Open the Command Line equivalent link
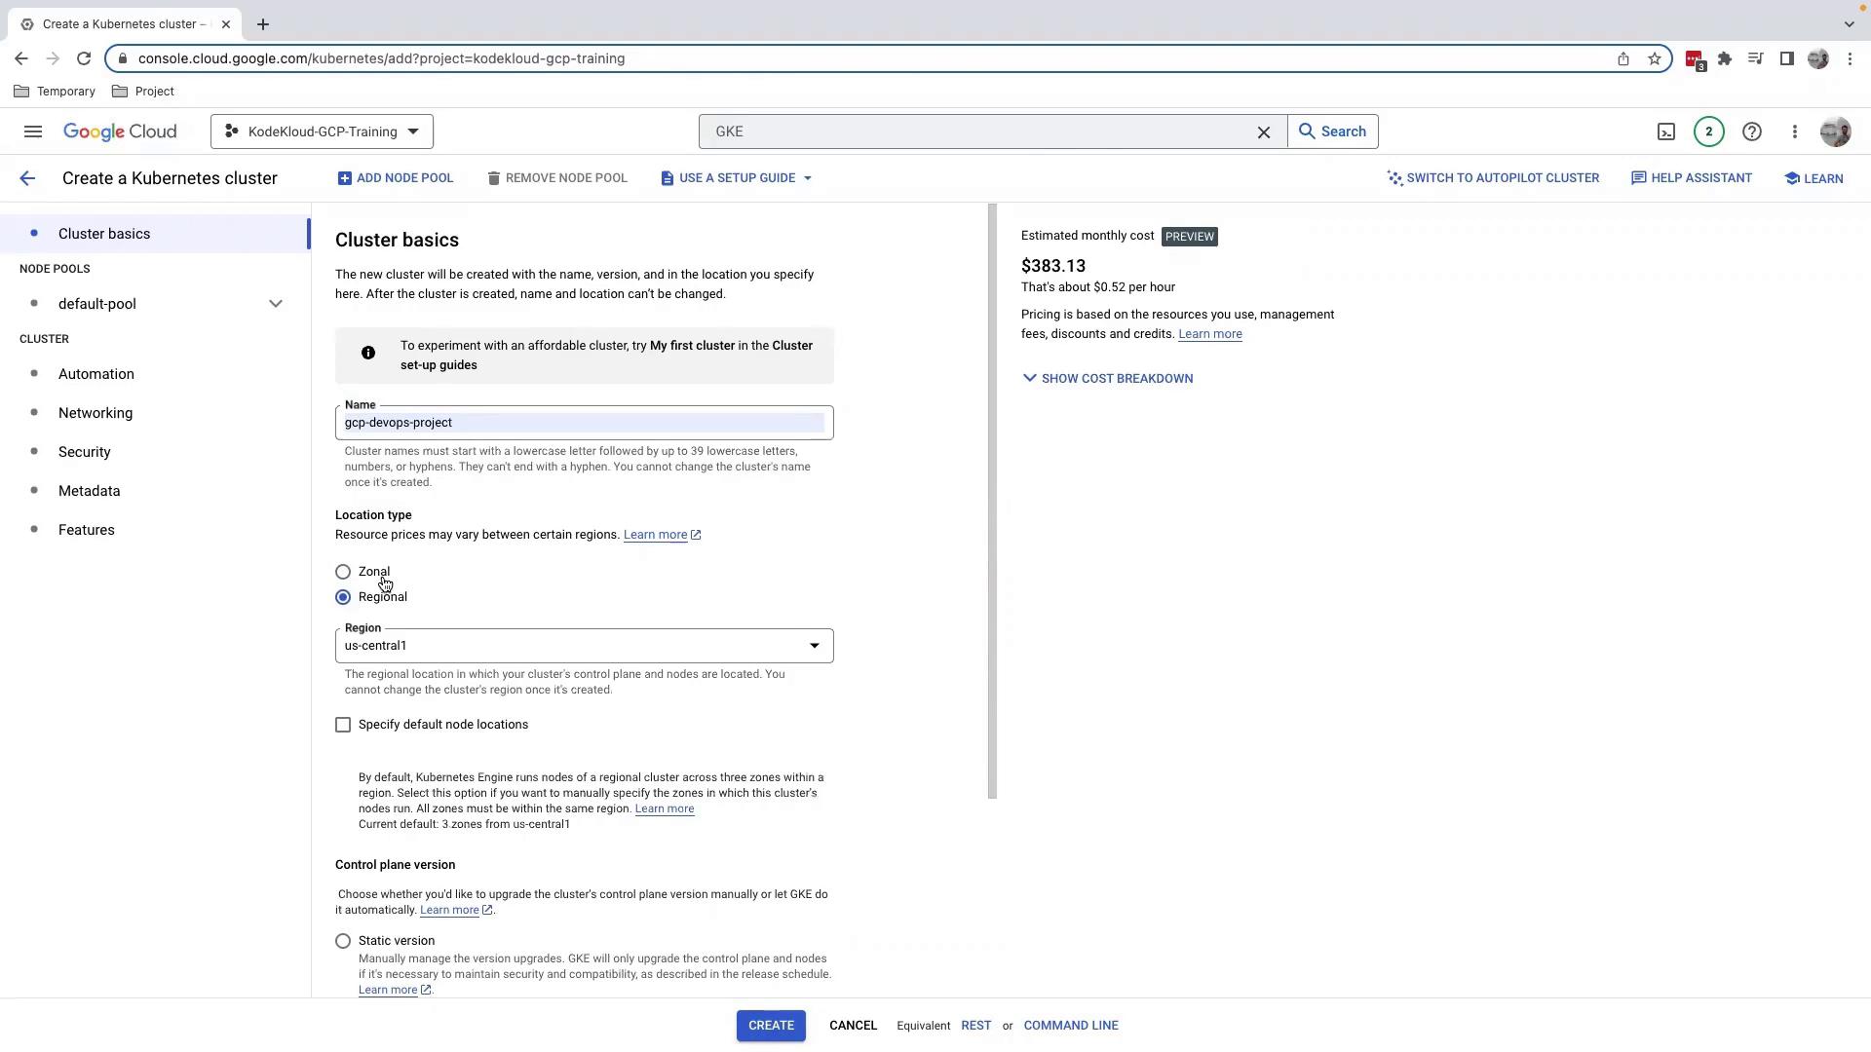 point(1070,1026)
